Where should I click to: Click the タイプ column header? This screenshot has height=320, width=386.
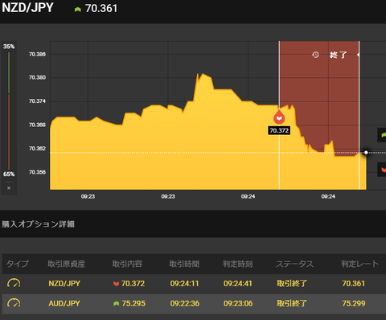17,264
